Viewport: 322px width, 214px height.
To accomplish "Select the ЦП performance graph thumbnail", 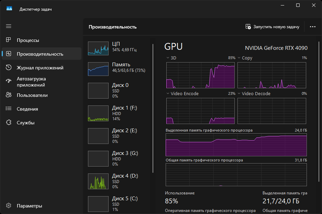I will tap(98, 48).
